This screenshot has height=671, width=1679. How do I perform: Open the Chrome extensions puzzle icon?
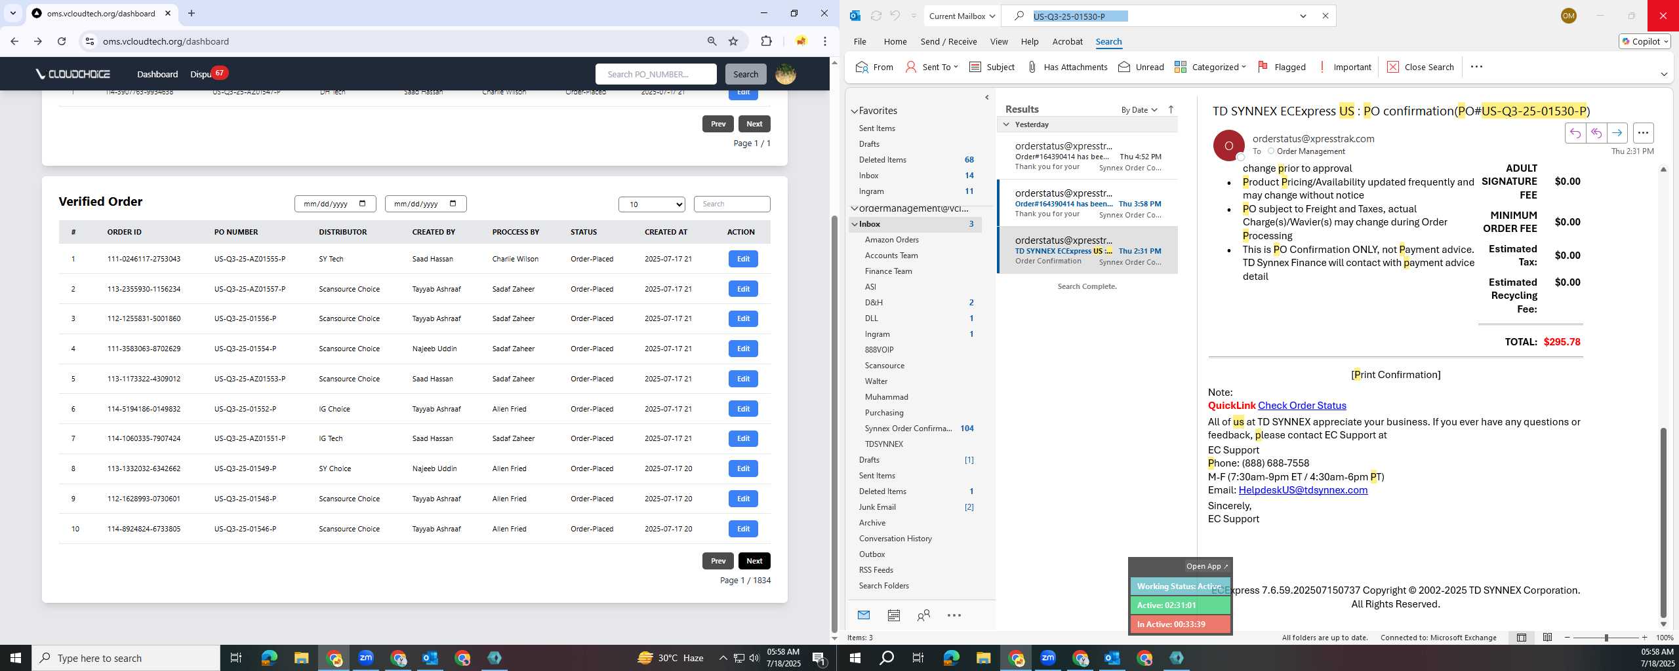point(766,41)
